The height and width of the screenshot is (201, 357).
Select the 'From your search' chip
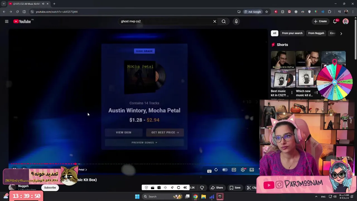(292, 33)
